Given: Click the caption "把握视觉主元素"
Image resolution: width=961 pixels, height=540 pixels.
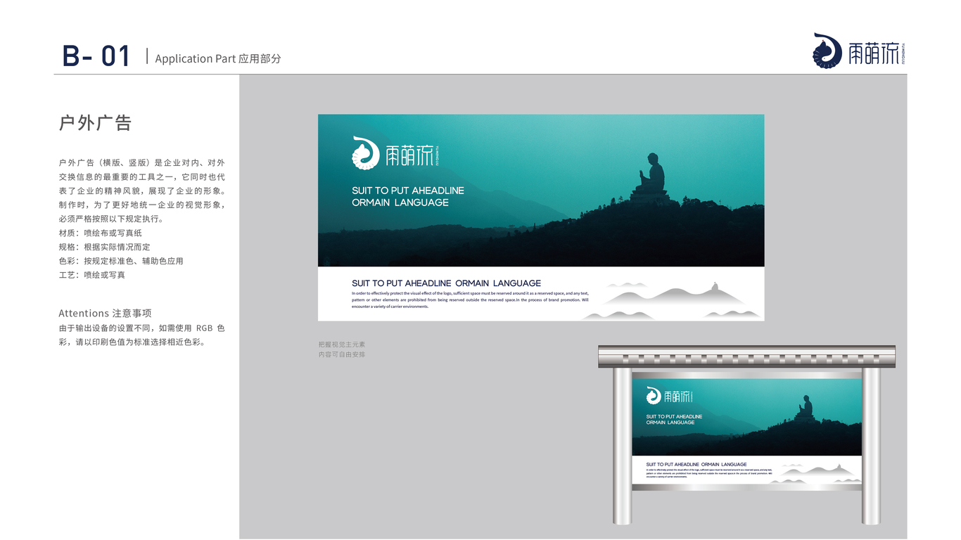Looking at the screenshot, I should (342, 345).
